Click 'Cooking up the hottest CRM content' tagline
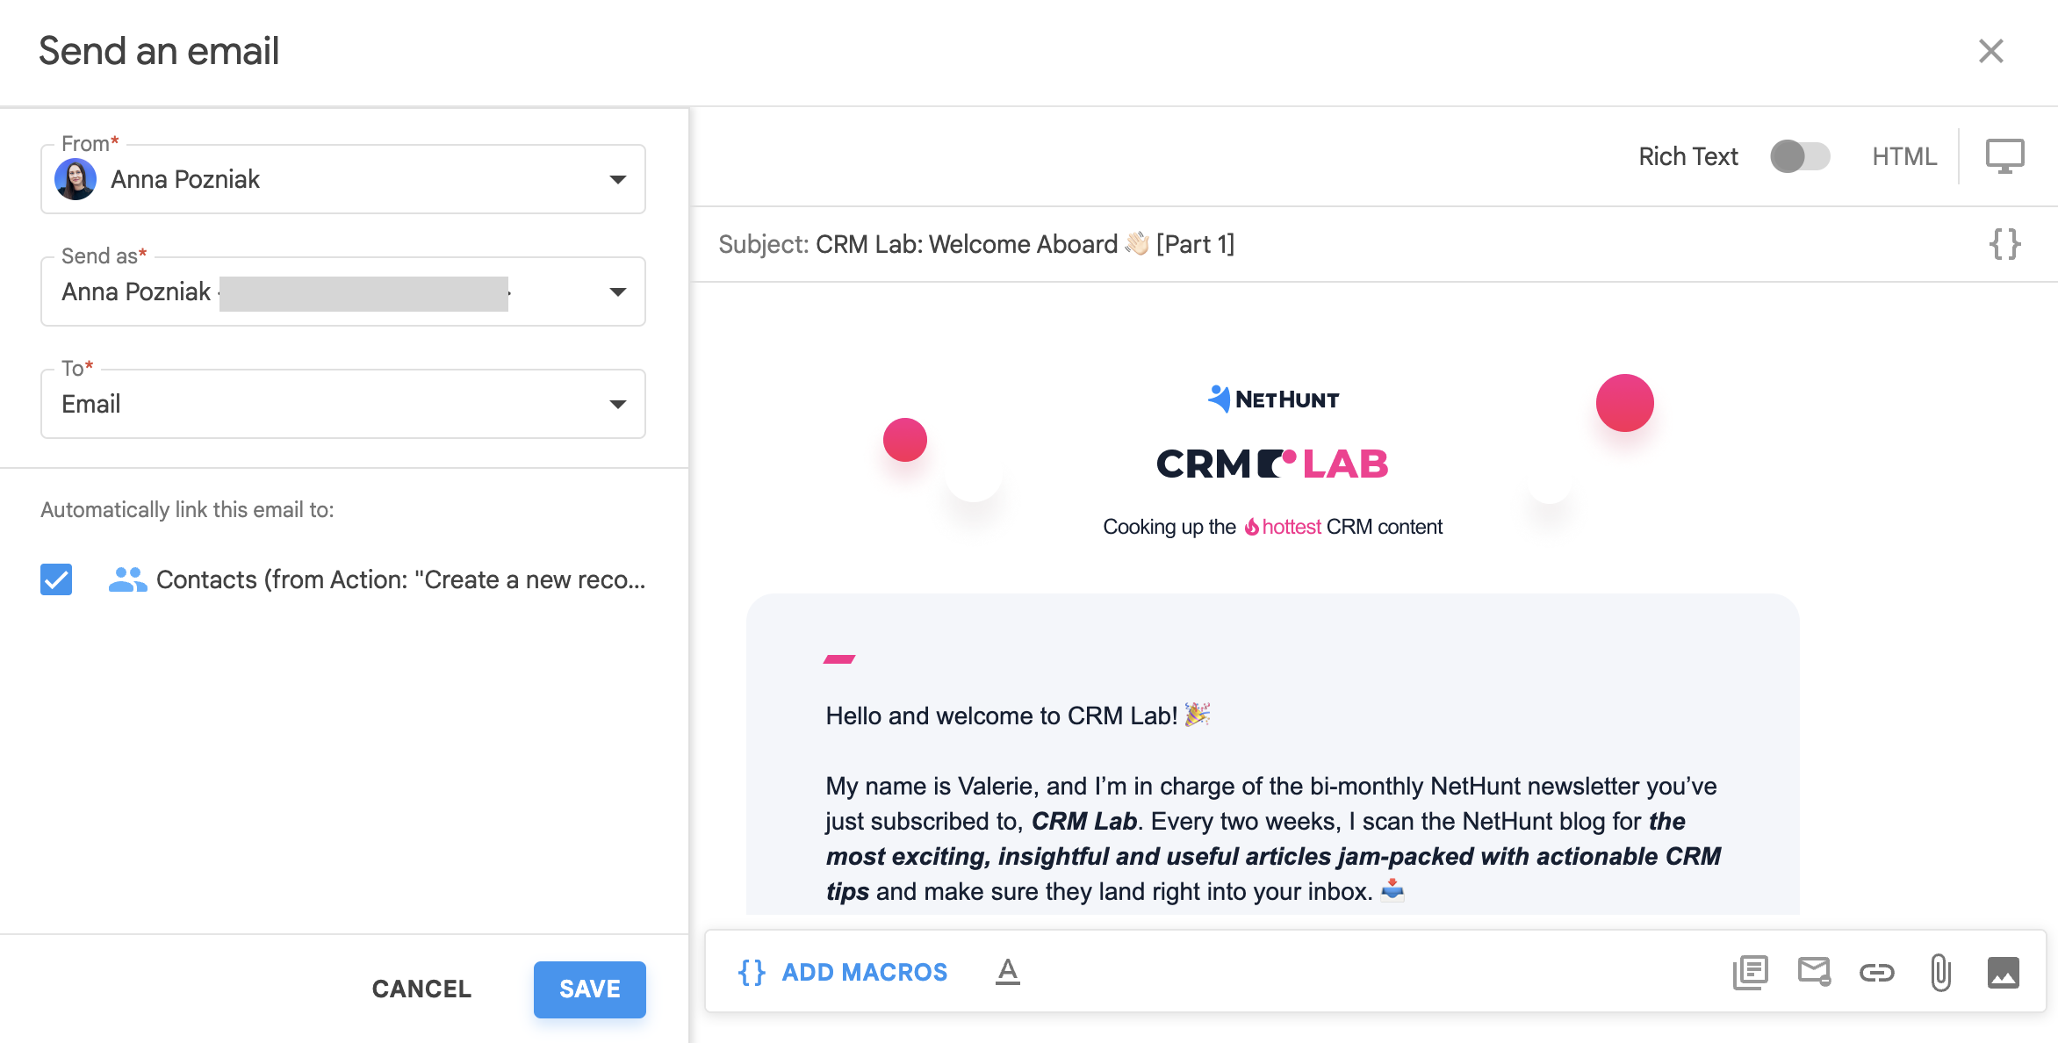Viewport: 2058px width, 1043px height. pos(1272,527)
